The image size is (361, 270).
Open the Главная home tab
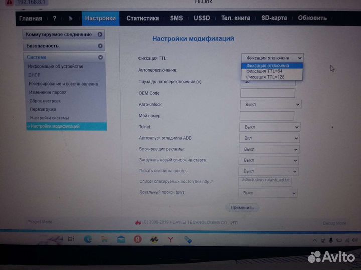(x=31, y=18)
